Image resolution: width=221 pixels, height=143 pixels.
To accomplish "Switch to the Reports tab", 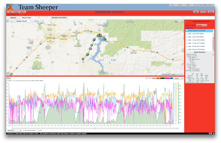I will (x=13, y=18).
